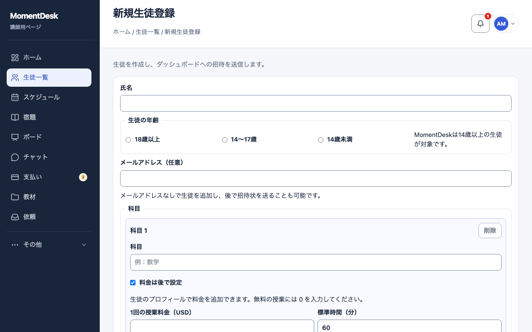532x332 pixels.
Task: Click the 支払い credit card icon
Action: pos(15,177)
